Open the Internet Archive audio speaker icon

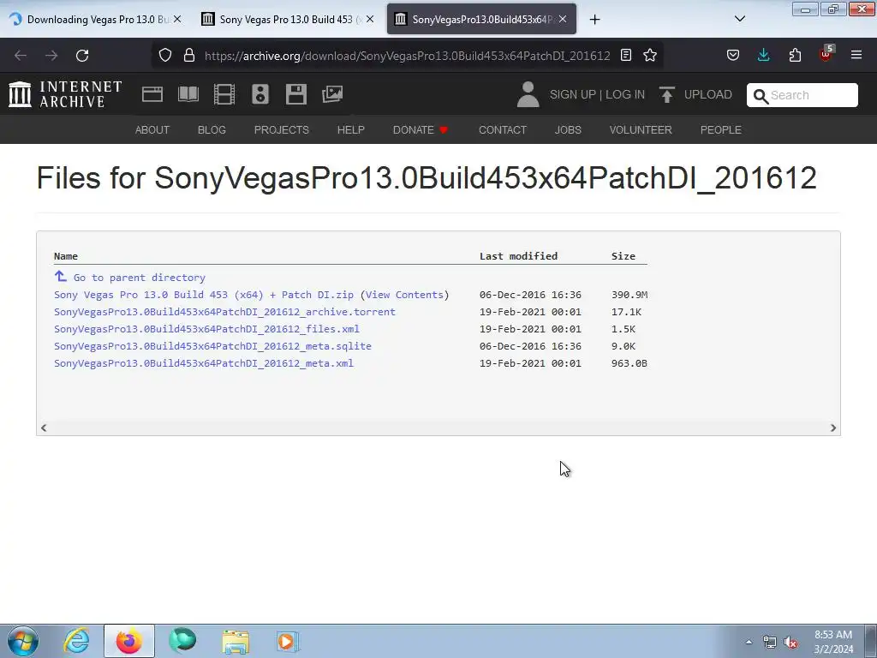pos(260,94)
